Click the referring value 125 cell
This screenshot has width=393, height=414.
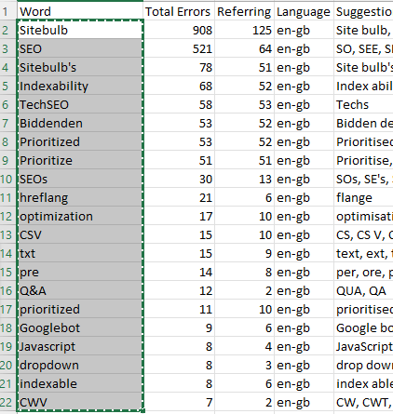click(x=245, y=30)
